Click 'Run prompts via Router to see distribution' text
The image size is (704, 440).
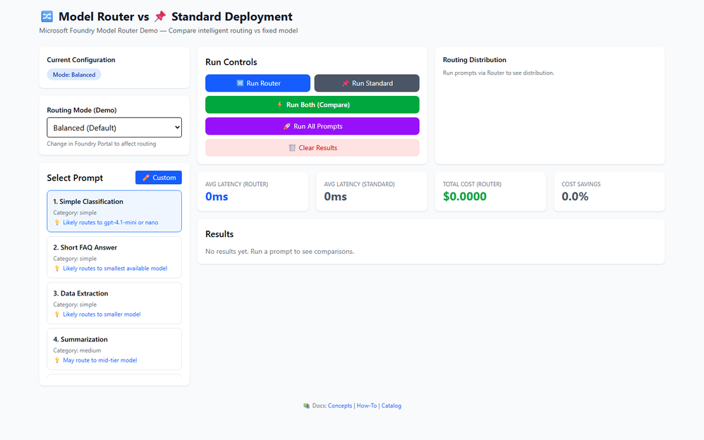[x=498, y=73]
